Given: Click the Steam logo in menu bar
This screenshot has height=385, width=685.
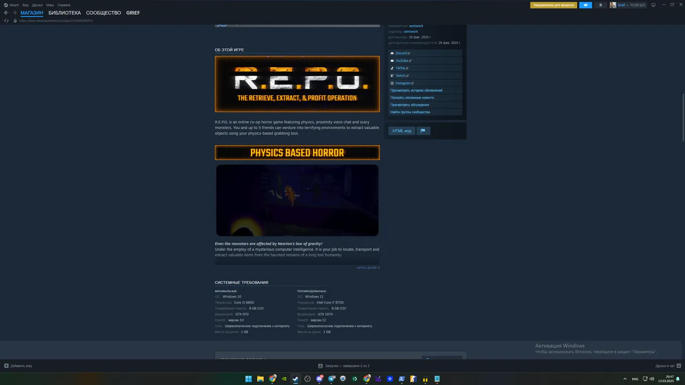Looking at the screenshot, I should [x=6, y=5].
